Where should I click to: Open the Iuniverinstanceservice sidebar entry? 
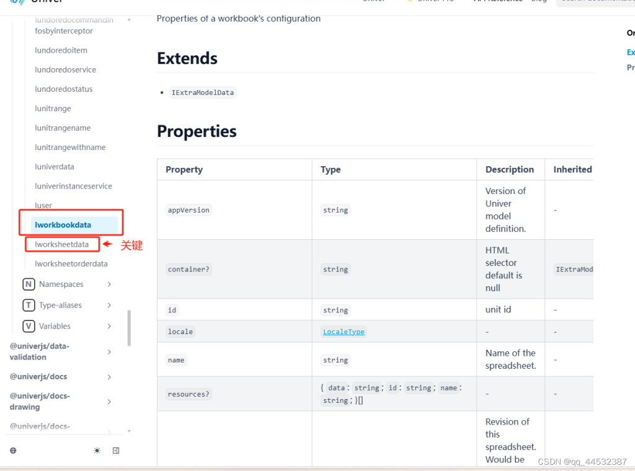click(74, 186)
